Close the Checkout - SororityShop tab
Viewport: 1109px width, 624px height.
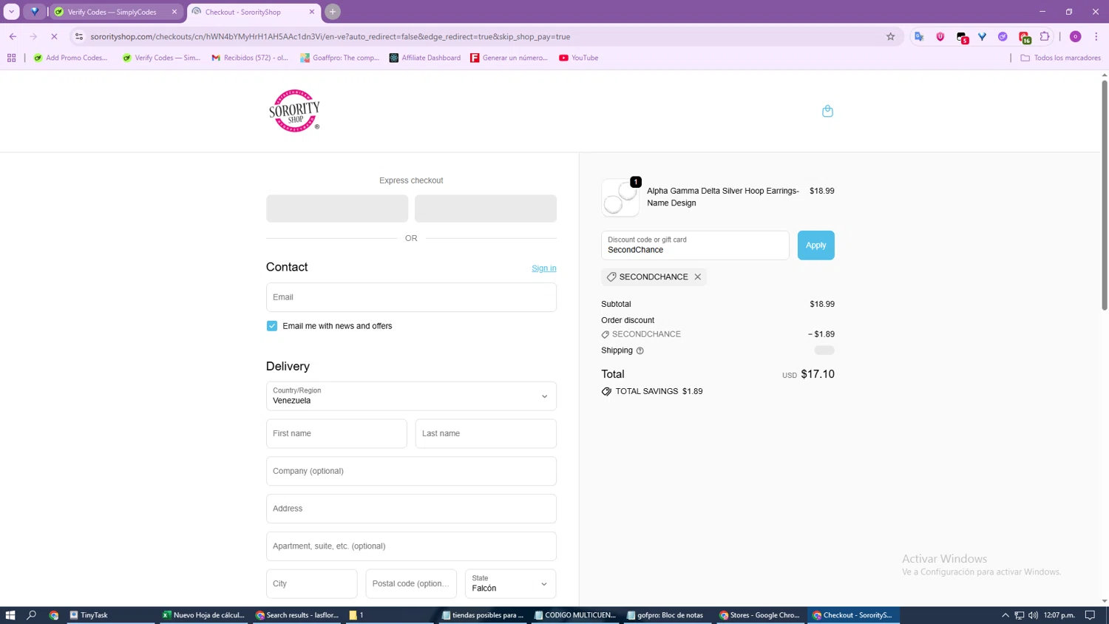[311, 12]
